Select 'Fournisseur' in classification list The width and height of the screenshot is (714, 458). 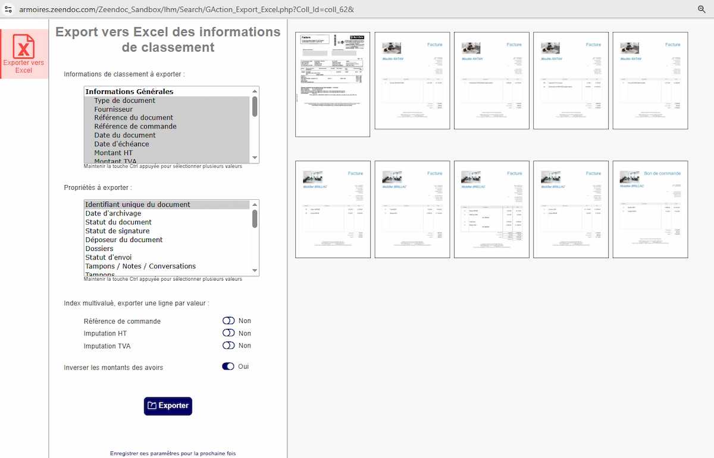coord(168,109)
